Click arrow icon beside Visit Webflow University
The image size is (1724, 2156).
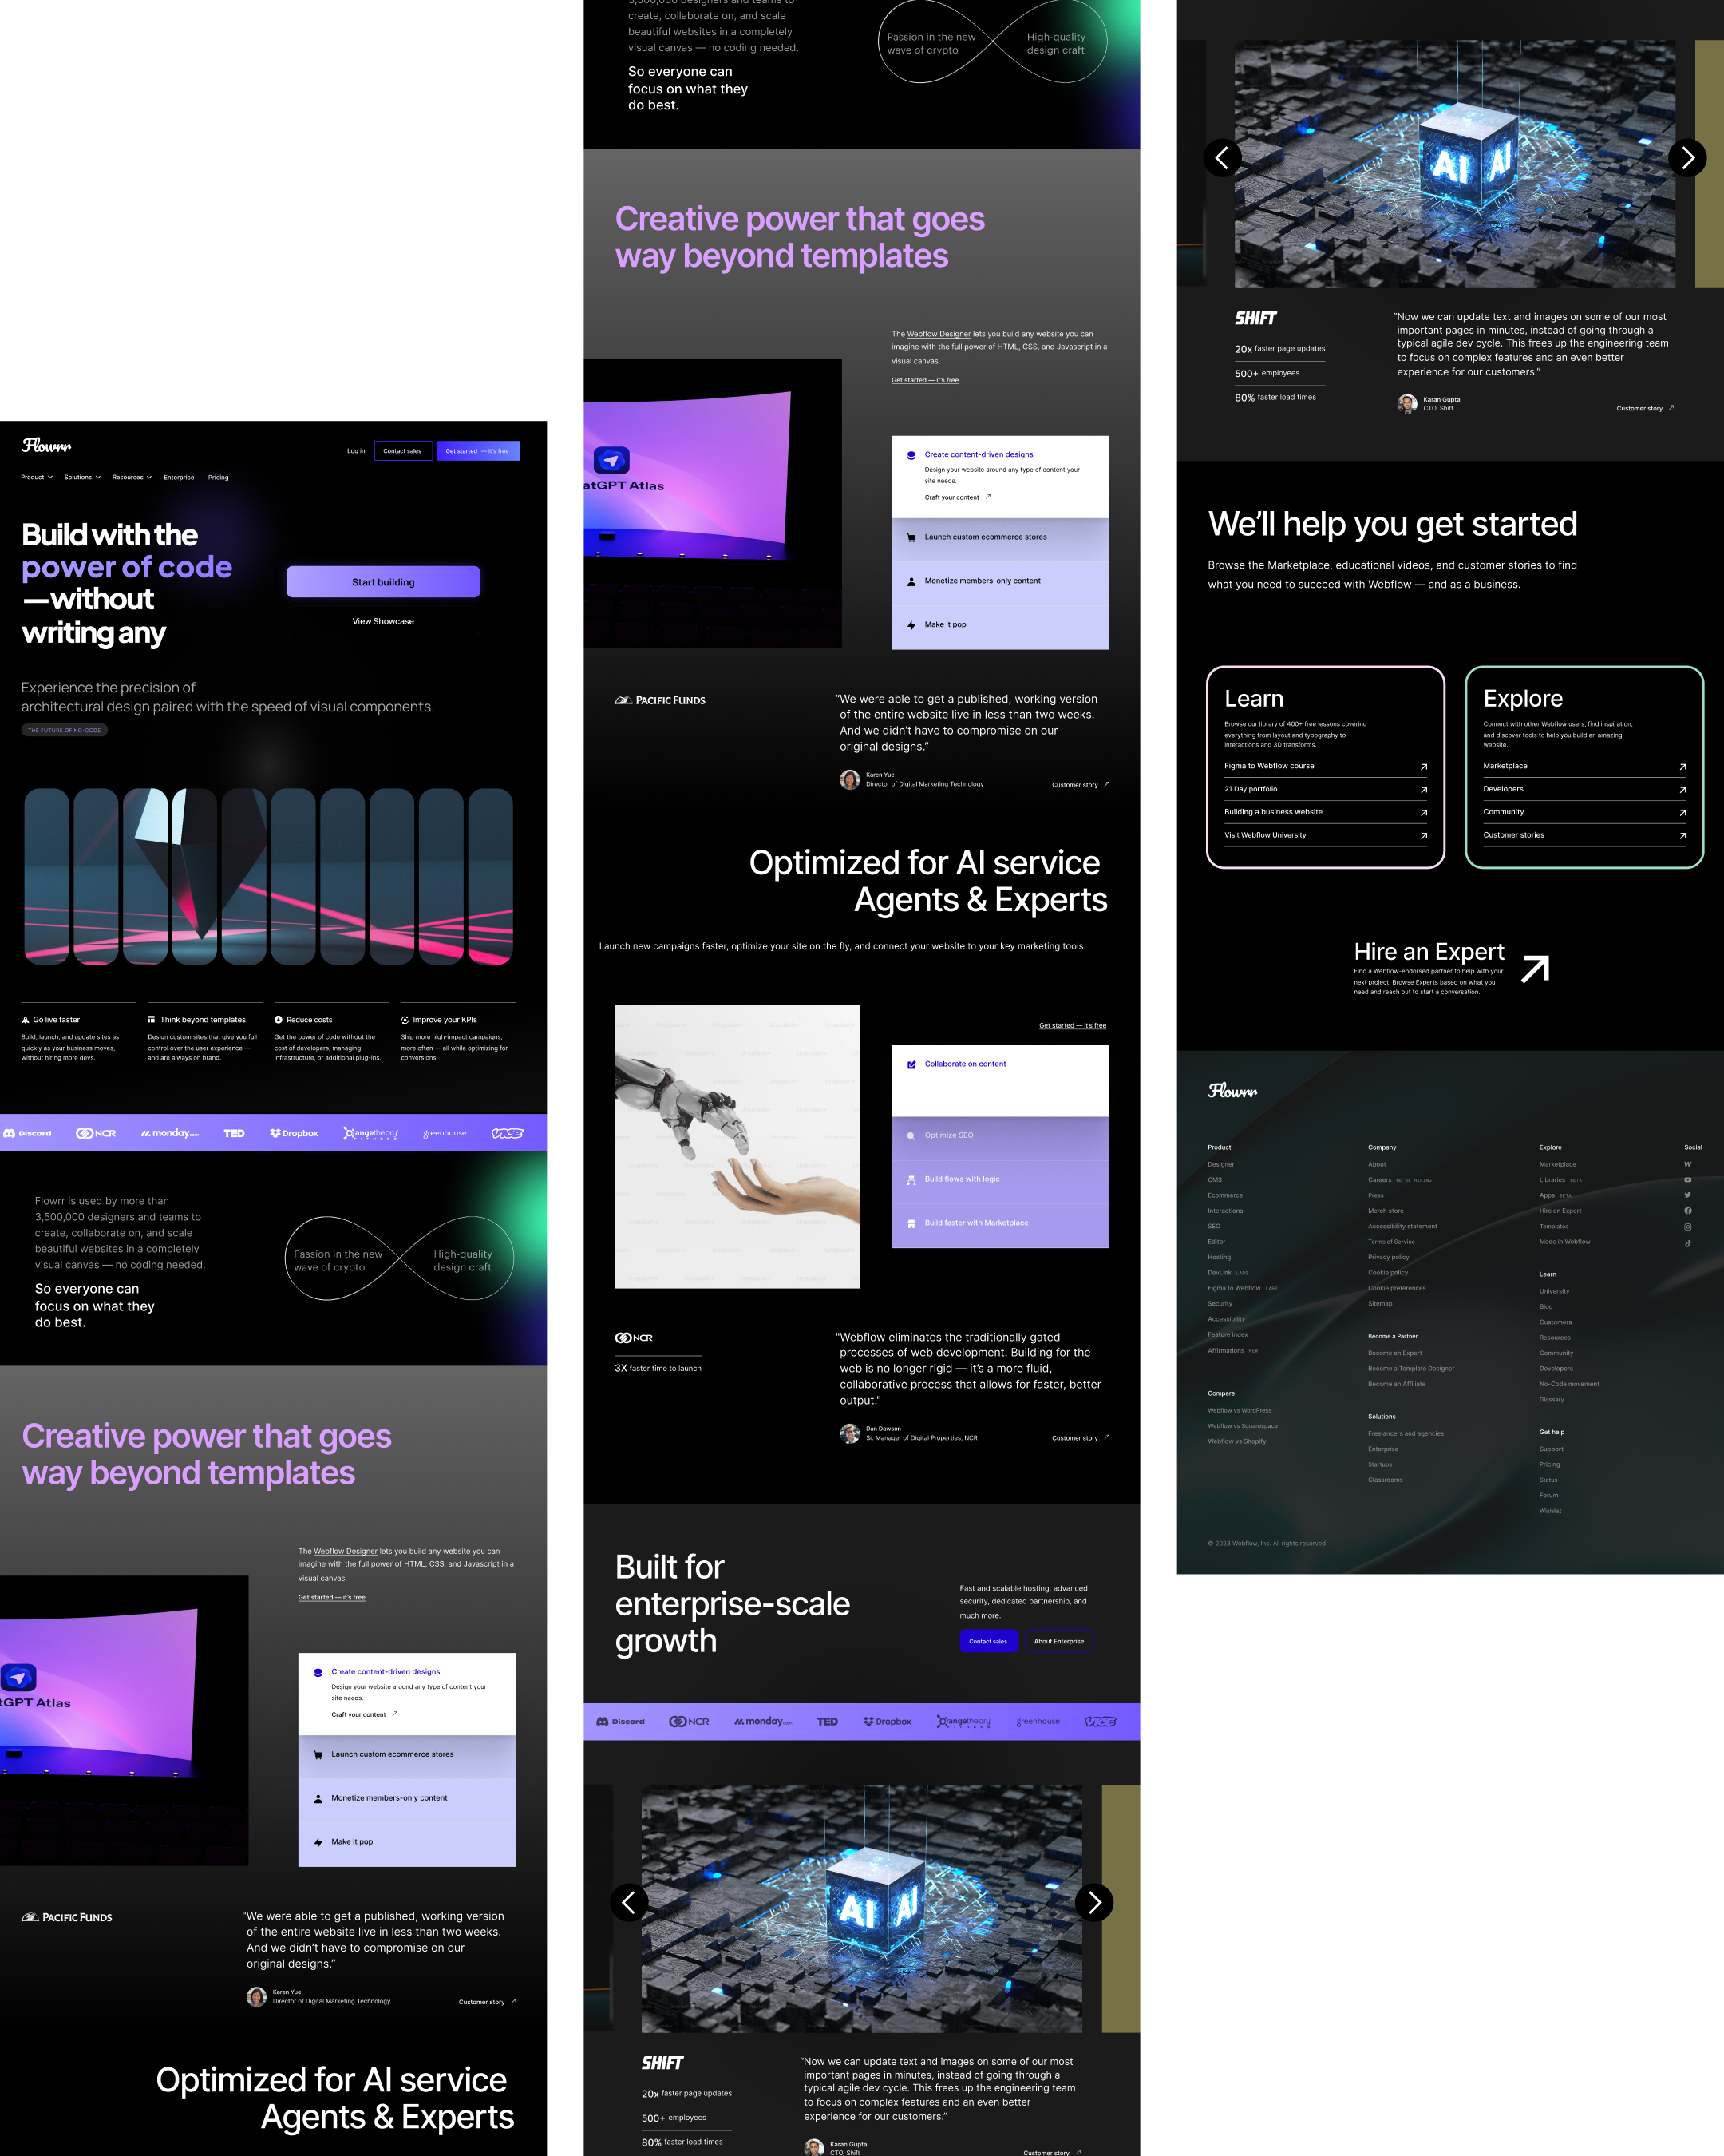pyautogui.click(x=1423, y=836)
